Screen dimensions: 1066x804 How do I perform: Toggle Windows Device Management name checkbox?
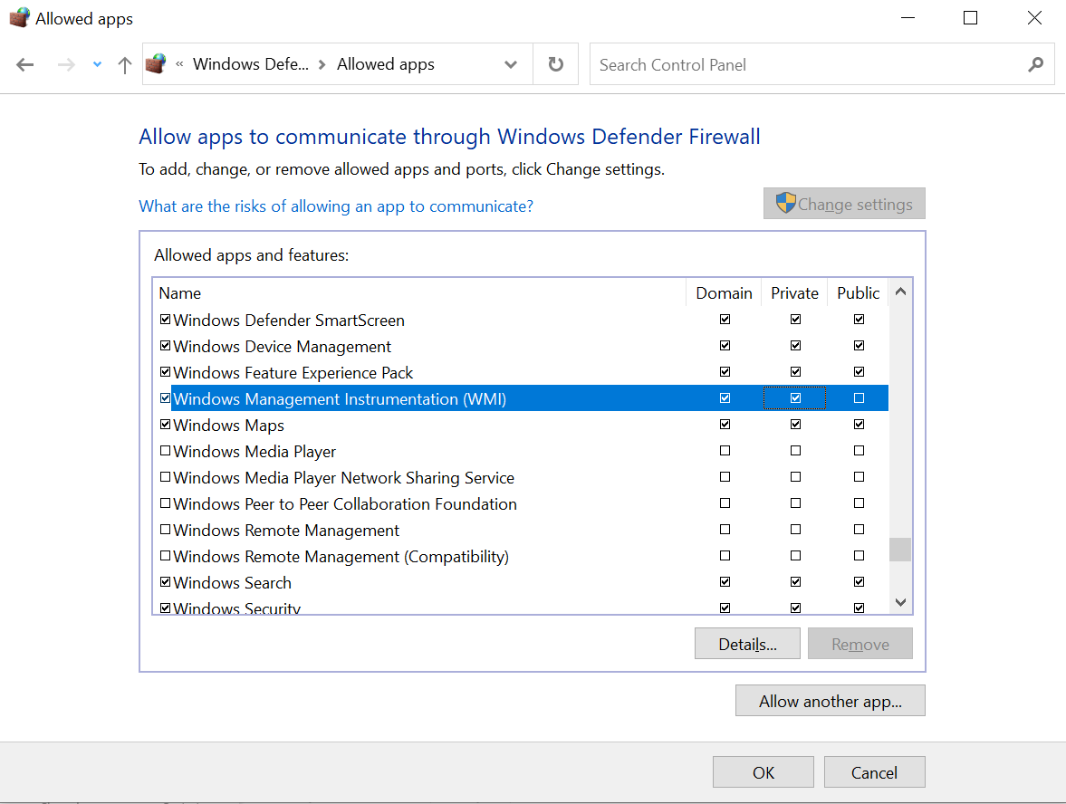(x=165, y=345)
